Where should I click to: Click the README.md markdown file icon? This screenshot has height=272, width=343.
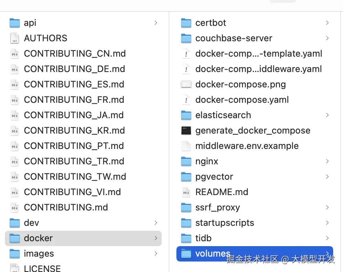click(x=186, y=192)
